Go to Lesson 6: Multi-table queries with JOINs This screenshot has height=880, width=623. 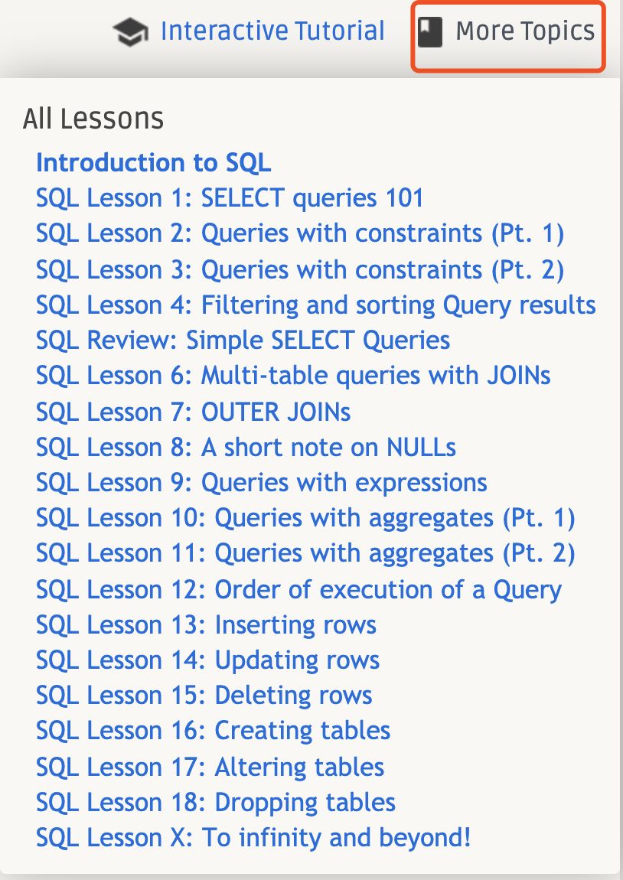(293, 376)
